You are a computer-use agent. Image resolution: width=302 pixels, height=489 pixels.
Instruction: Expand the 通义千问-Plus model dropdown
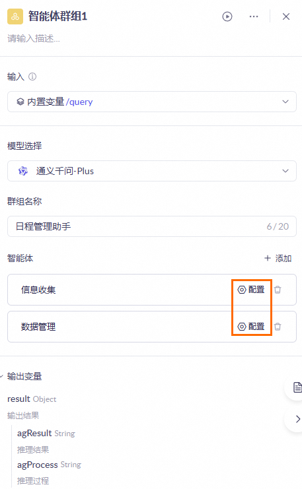152,171
